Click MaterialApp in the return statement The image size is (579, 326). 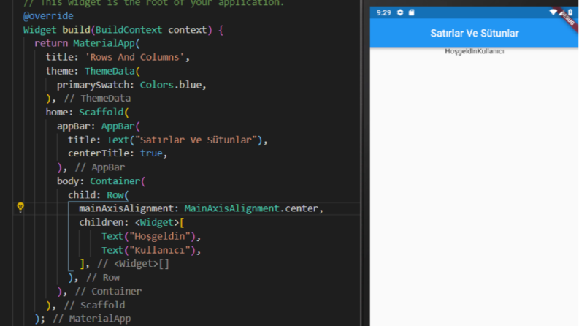[x=104, y=43]
